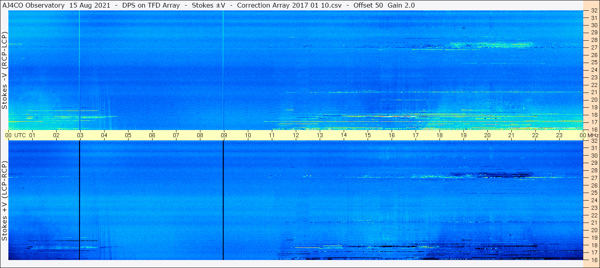Viewport: 600px width, 268px height.
Task: Click the "AJ4CO Observatory" title text
Action: [x=34, y=5]
